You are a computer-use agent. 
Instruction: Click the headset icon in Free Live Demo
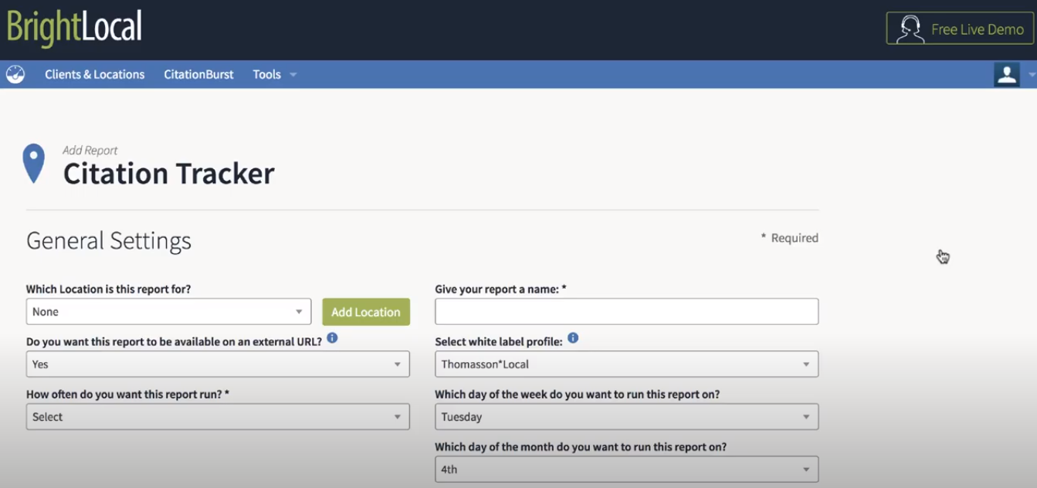(x=910, y=29)
